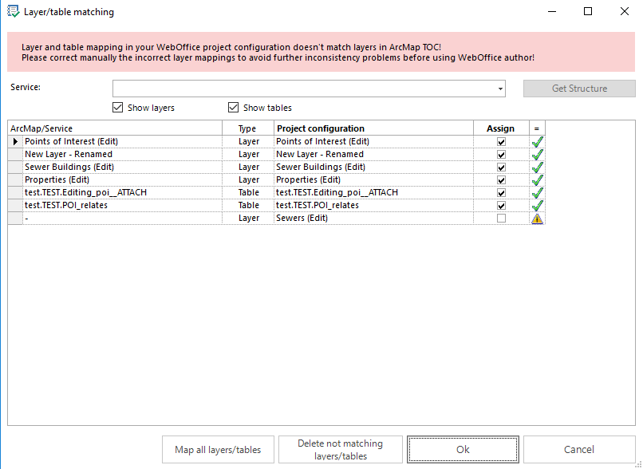Click the green checkmark for New Layer - Renamed
Viewport: 643px width, 469px height.
coord(537,154)
